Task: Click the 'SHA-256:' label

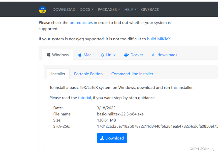Action: [x=62, y=126]
